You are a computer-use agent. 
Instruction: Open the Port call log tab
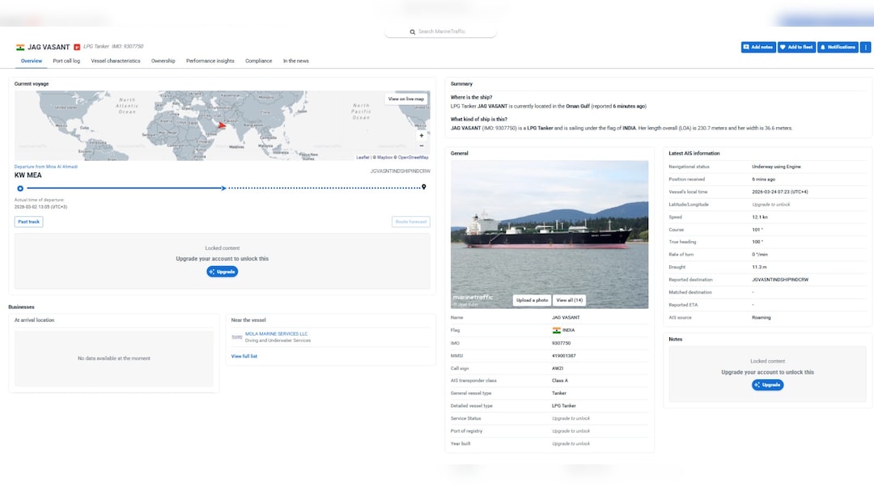66,61
